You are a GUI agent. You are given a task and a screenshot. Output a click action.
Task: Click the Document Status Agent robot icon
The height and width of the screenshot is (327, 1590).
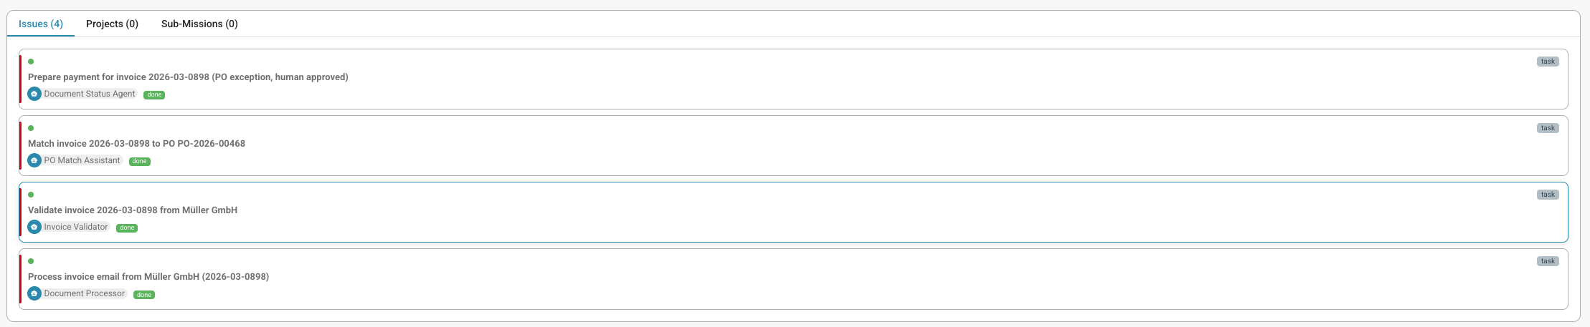[34, 94]
